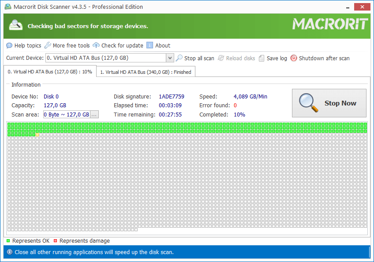Open scan area ellipsis selector

(x=94, y=115)
